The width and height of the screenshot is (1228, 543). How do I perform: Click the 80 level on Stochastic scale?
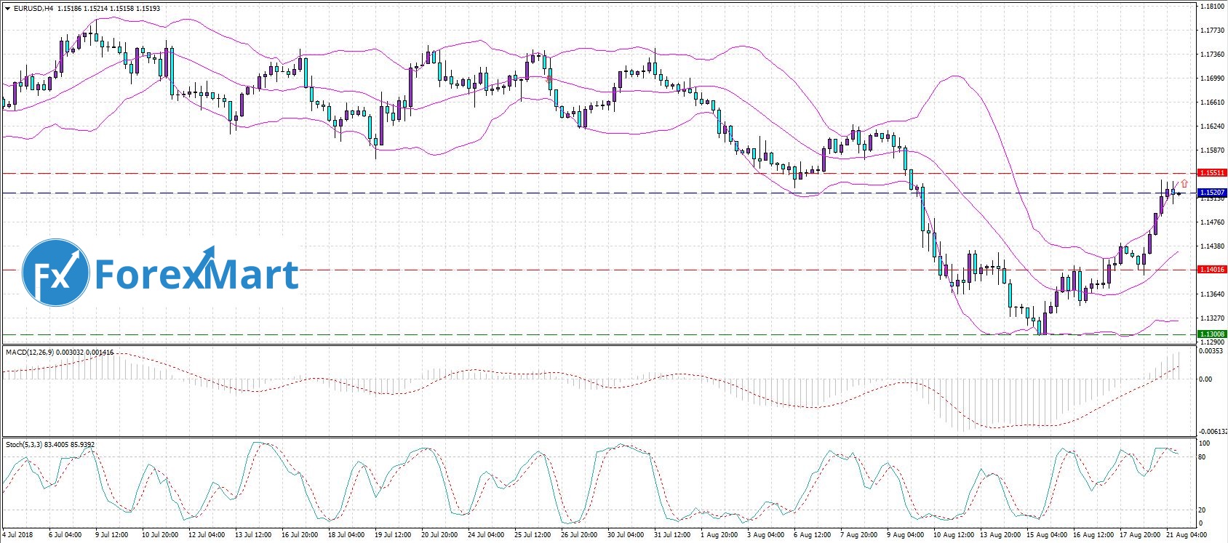[x=1202, y=457]
